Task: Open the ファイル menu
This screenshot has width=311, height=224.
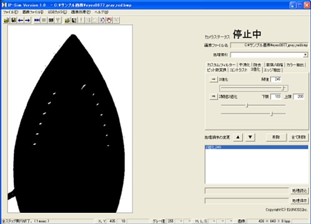Action: (x=11, y=12)
